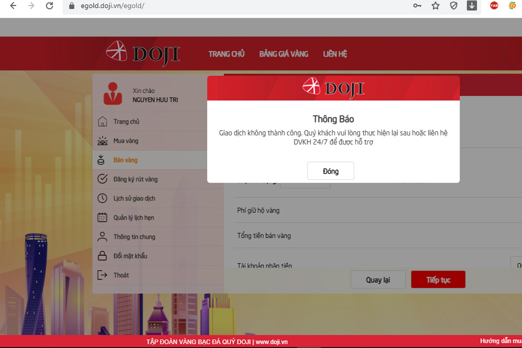Screen dimensions: 522x348
Task: Click the download arrow extension icon
Action: coord(472,6)
